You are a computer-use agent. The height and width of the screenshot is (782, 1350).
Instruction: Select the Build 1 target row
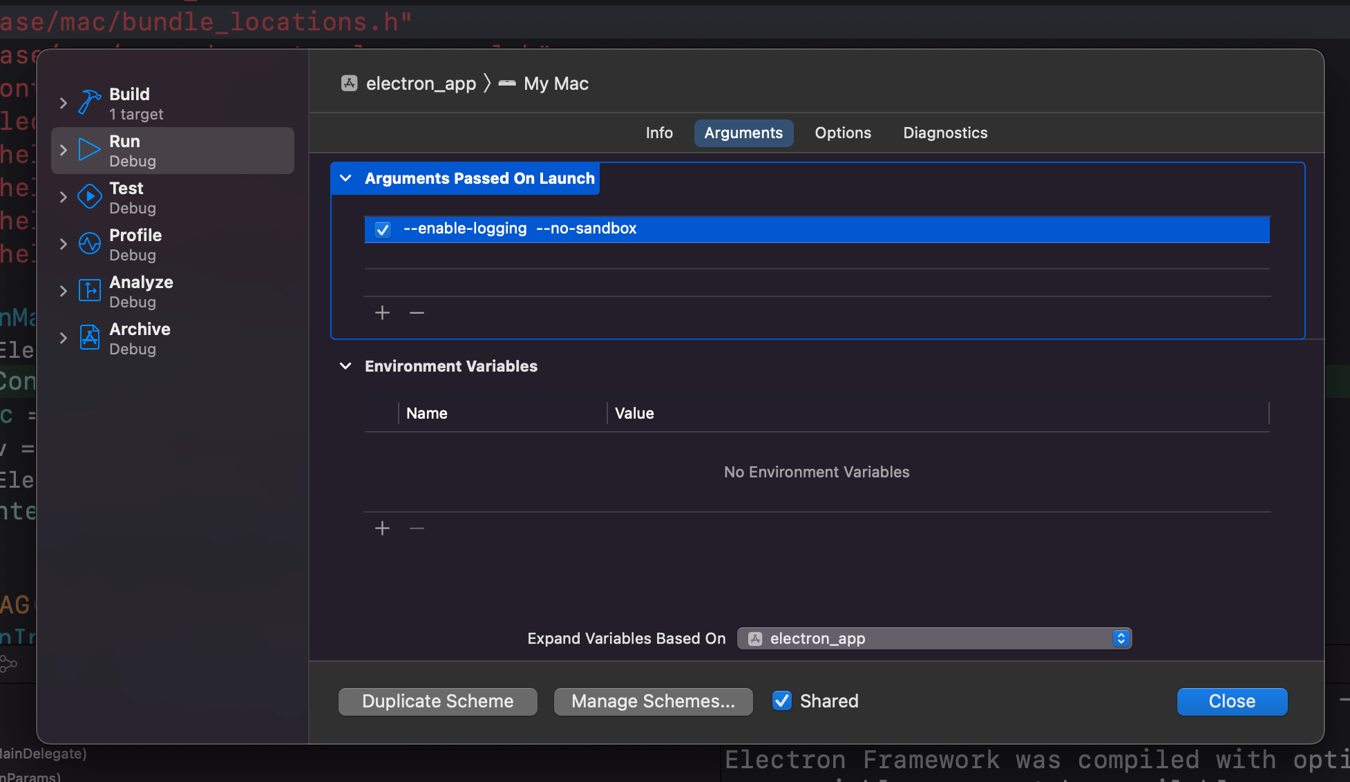173,104
